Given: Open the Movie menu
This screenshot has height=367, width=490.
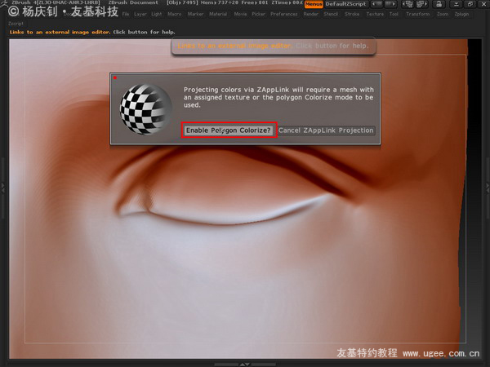Looking at the screenshot, I should pyautogui.click(x=240, y=14).
